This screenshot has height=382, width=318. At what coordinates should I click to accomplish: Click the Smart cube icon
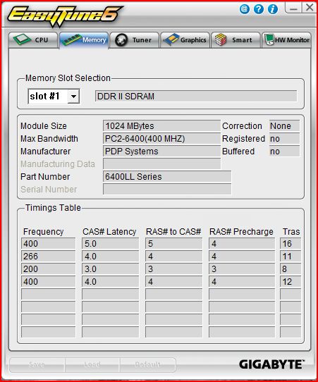pos(221,39)
